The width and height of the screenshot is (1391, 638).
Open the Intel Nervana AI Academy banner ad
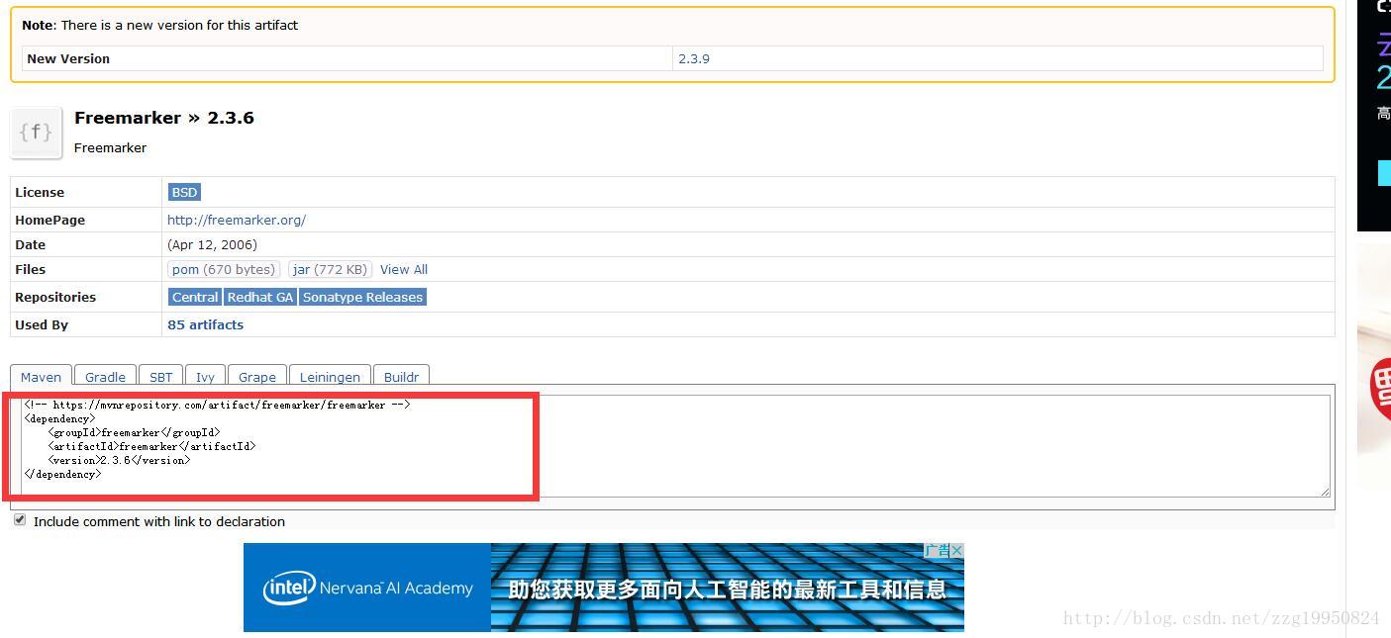pos(603,588)
